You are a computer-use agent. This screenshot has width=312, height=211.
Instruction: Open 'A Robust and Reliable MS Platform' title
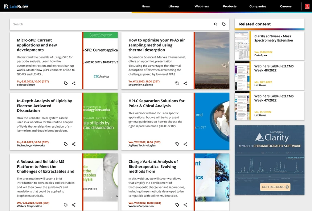point(46,166)
